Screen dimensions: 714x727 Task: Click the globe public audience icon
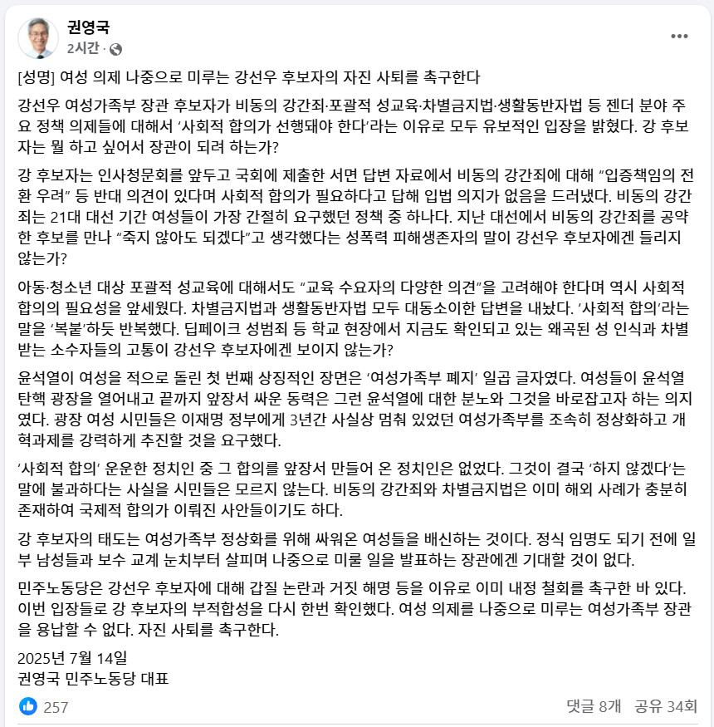click(116, 49)
